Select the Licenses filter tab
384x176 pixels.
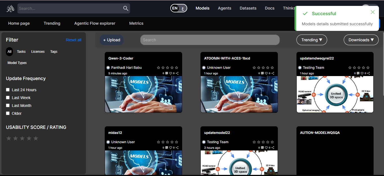[x=38, y=52]
